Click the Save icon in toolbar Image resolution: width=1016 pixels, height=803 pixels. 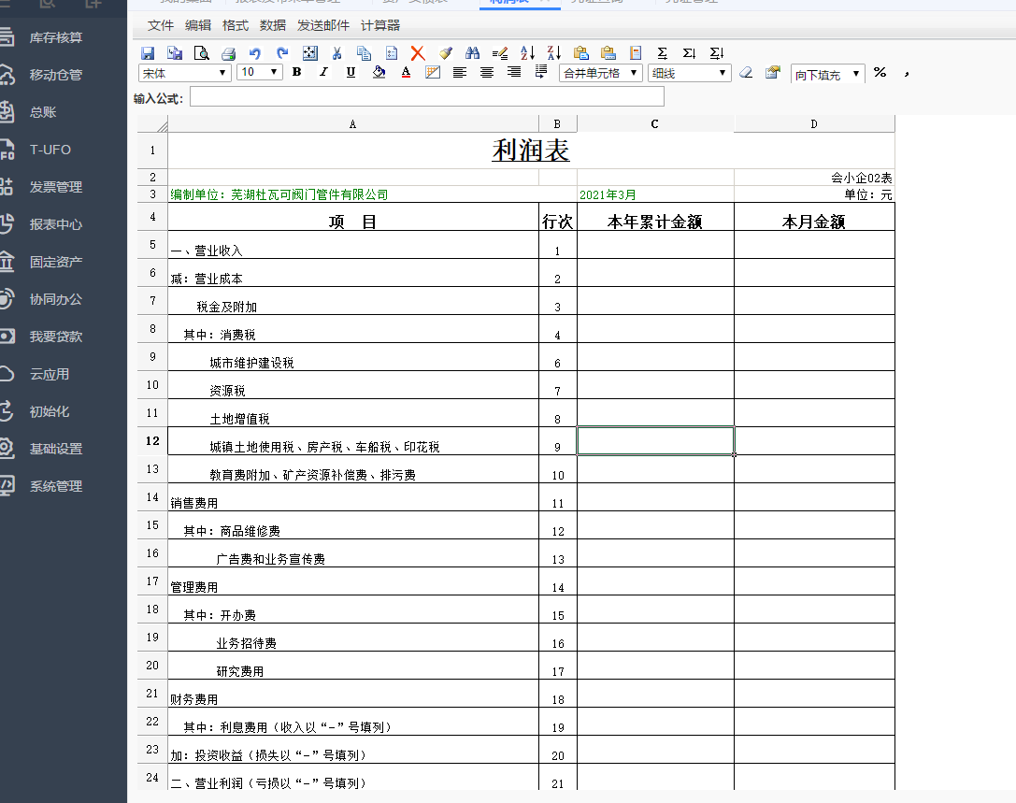click(x=148, y=53)
